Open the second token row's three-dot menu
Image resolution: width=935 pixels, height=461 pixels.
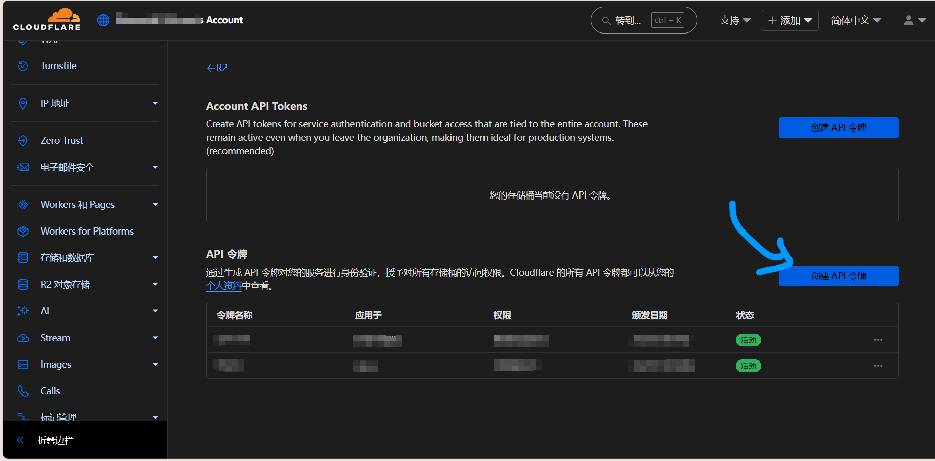tap(878, 366)
